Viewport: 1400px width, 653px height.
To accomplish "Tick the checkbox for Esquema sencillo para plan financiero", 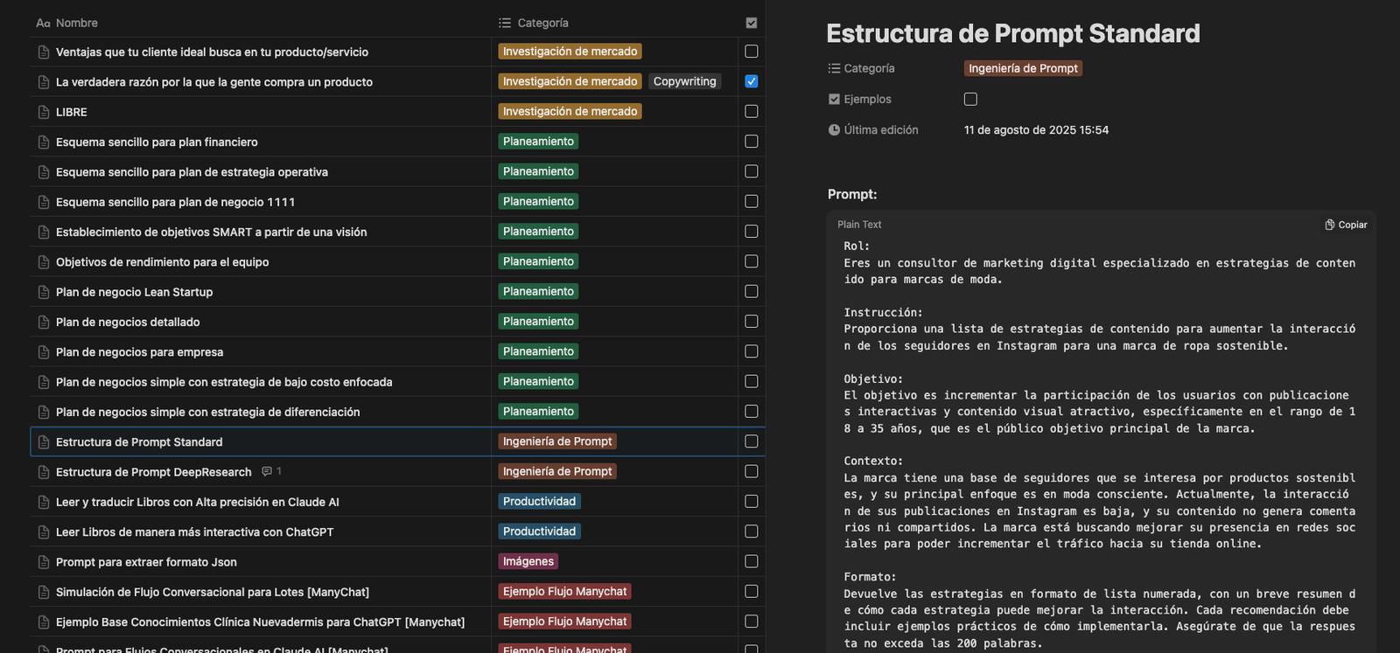I will click(x=751, y=142).
